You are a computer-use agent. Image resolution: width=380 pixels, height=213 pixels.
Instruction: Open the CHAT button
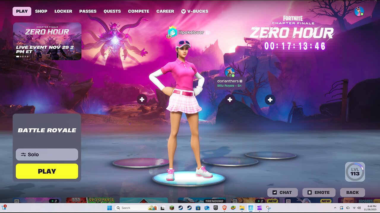click(282, 192)
